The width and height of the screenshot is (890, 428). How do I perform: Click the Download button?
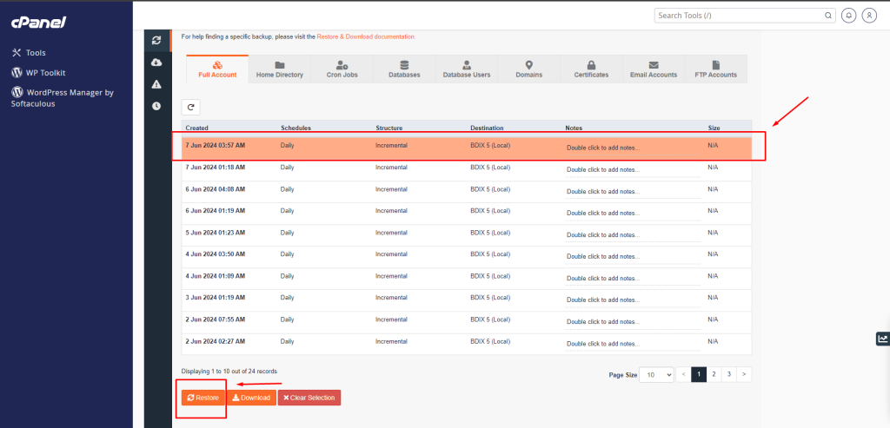(x=251, y=398)
